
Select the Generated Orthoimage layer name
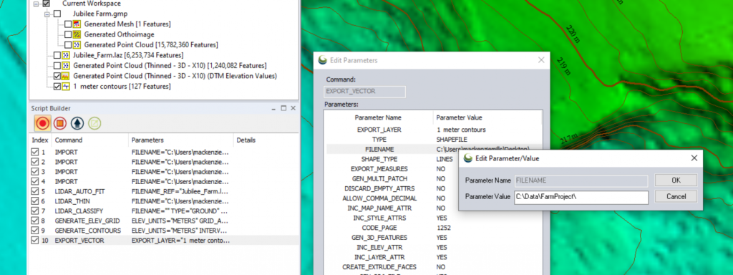[x=120, y=34]
